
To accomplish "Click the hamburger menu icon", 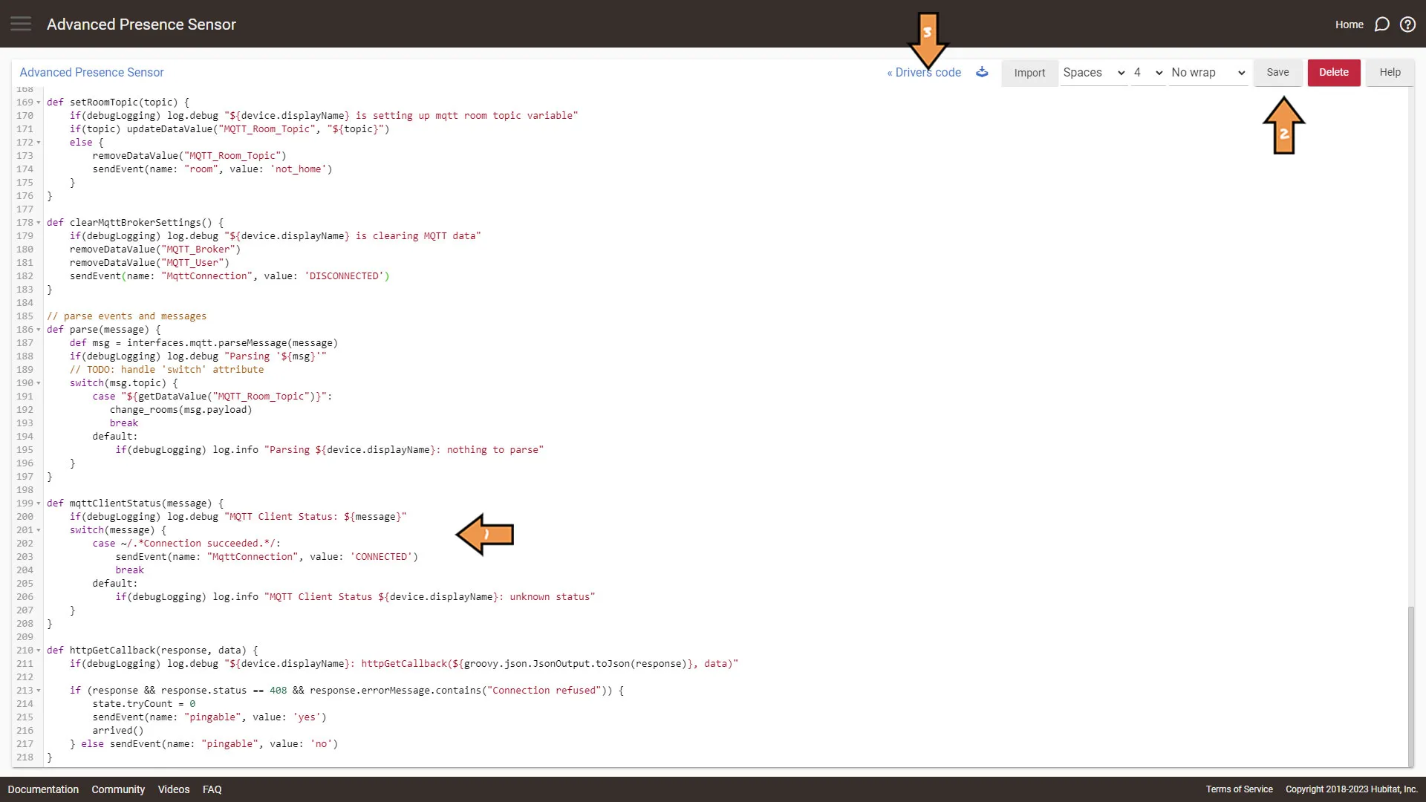I will 21,24.
